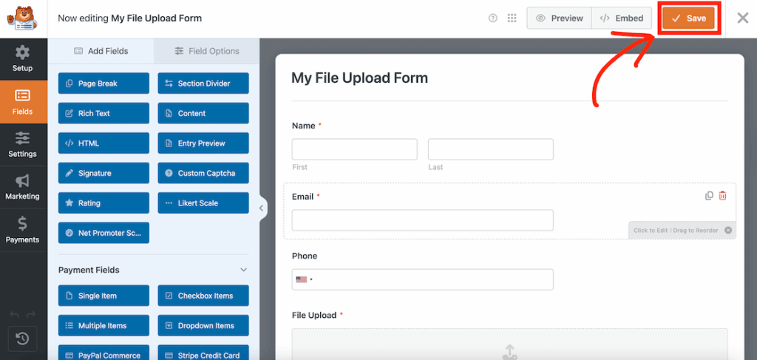The width and height of the screenshot is (757, 360).
Task: Switch to the Field Options tab
Action: pyautogui.click(x=207, y=51)
